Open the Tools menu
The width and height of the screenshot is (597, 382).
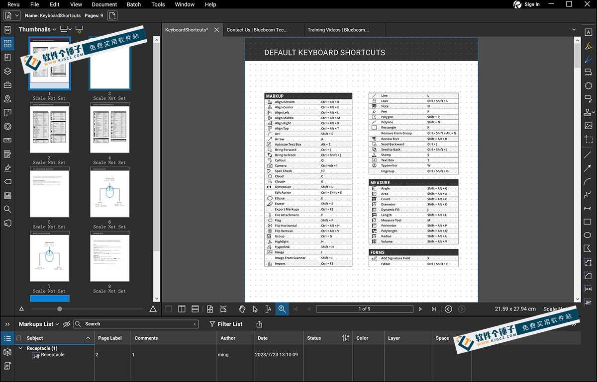[158, 4]
